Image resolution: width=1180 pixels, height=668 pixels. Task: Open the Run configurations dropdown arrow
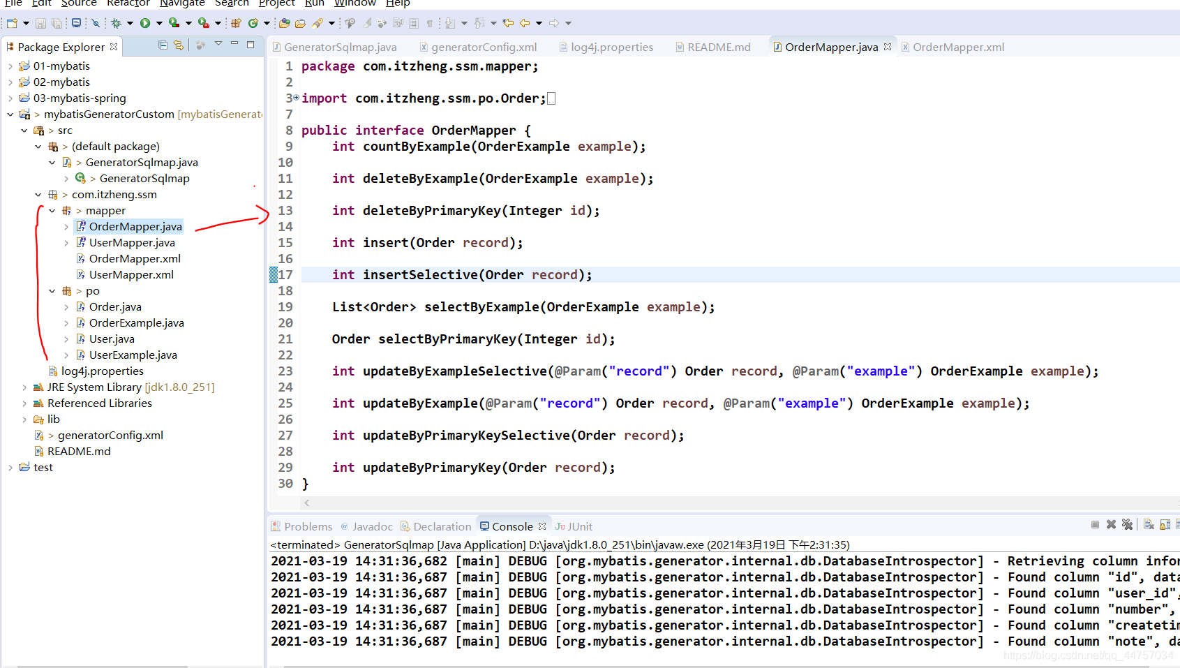(x=159, y=23)
